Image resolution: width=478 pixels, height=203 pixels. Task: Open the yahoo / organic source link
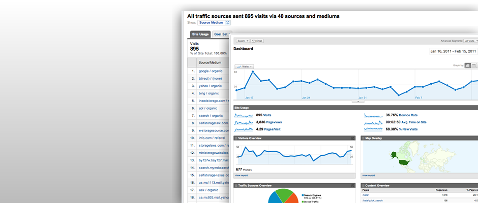[210, 86]
